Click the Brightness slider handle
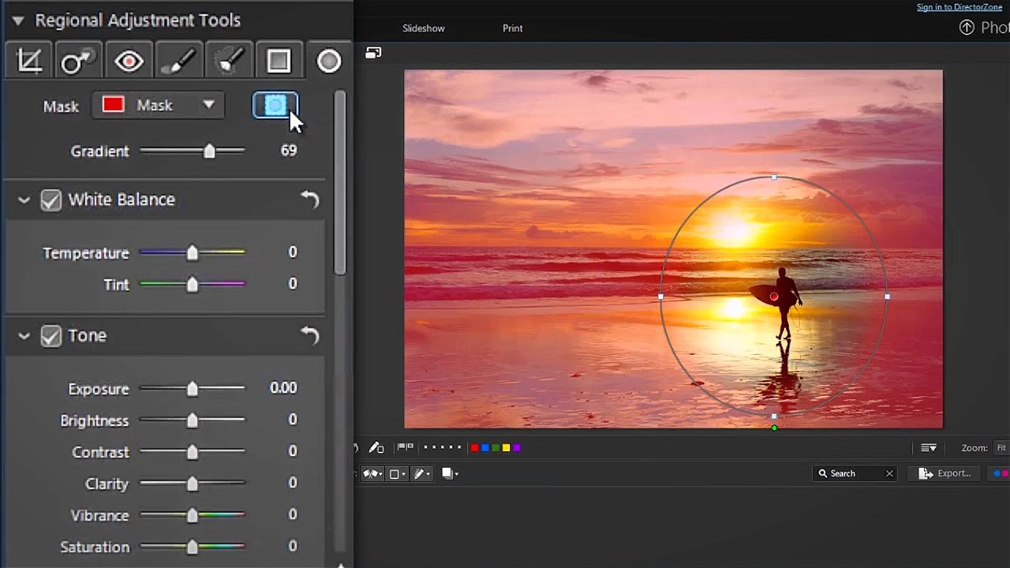 [x=192, y=420]
